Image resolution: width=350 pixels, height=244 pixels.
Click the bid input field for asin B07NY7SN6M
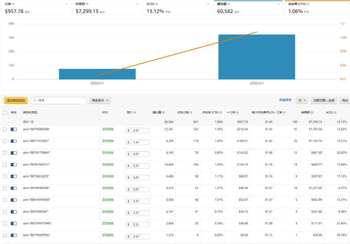point(140,154)
